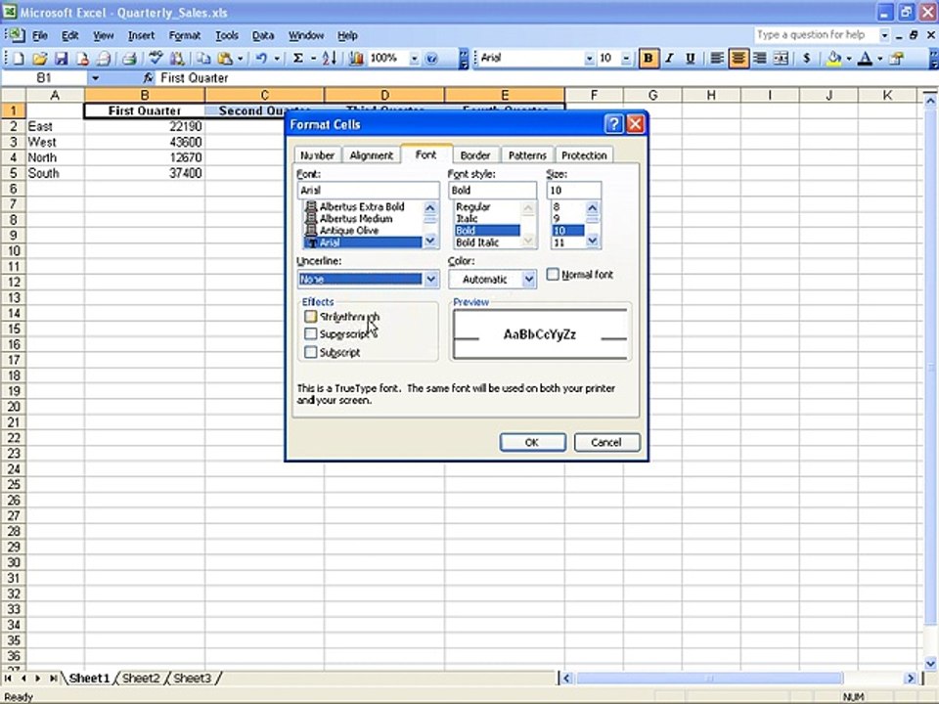Open the Data menu
This screenshot has height=704, width=939.
[x=263, y=35]
